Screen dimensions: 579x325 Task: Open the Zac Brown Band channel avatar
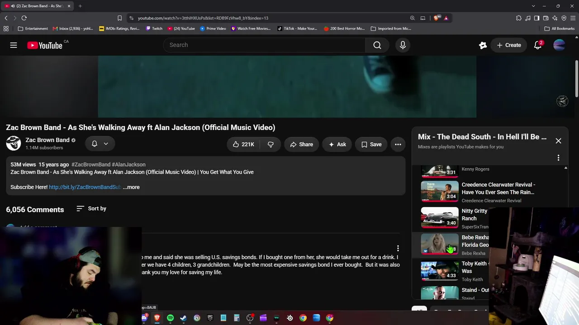14,144
